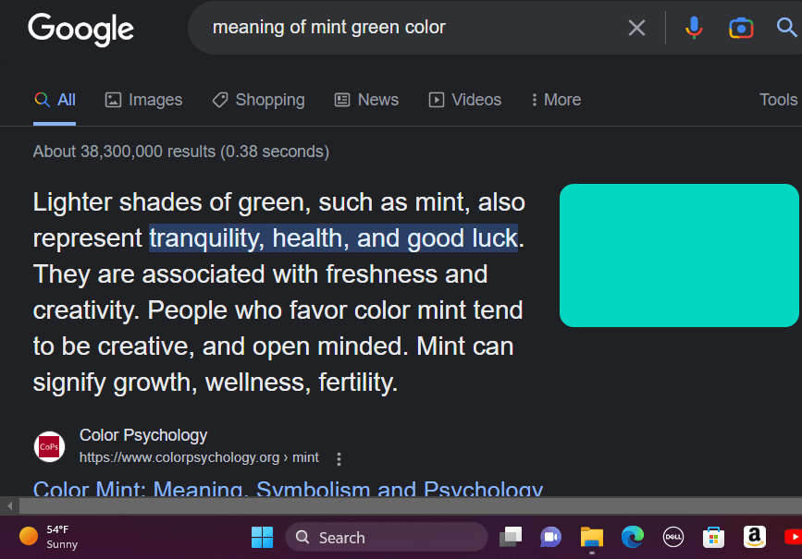This screenshot has width=802, height=559.
Task: Open the Color Mint: Meaning, Symbolism link
Action: 288,490
